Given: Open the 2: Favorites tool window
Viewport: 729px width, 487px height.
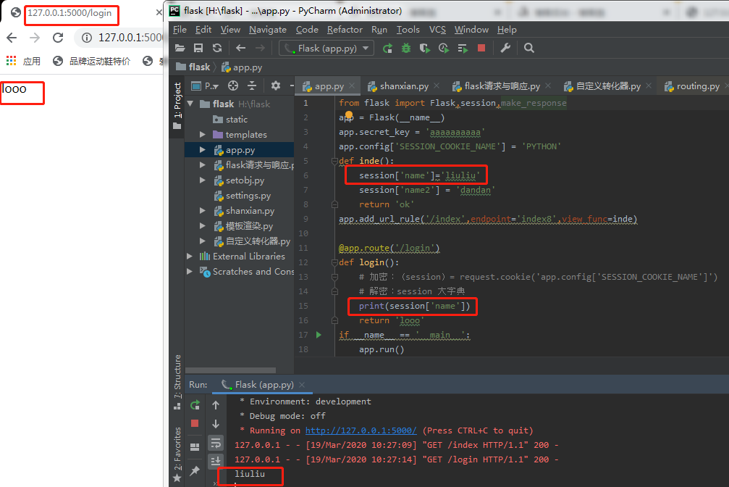Looking at the screenshot, I should 177,454.
